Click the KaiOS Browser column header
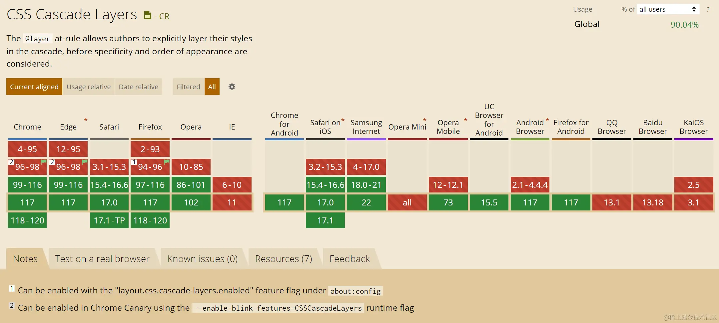This screenshot has width=719, height=323. (694, 127)
